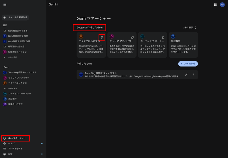
Task: Open the キャリア アドバイザー card
Action: (122, 45)
